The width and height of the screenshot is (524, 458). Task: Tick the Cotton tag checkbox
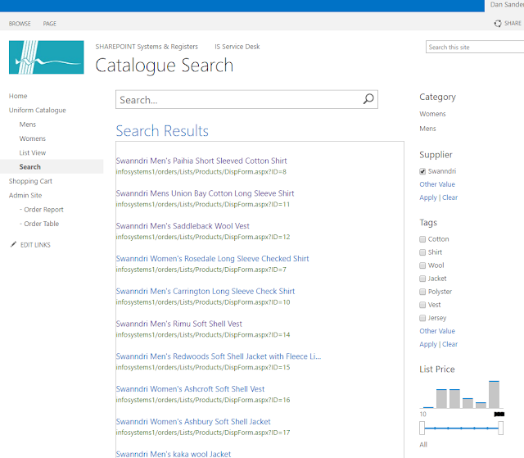422,239
